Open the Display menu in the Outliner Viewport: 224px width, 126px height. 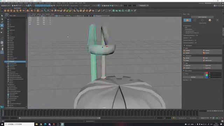(7, 15)
